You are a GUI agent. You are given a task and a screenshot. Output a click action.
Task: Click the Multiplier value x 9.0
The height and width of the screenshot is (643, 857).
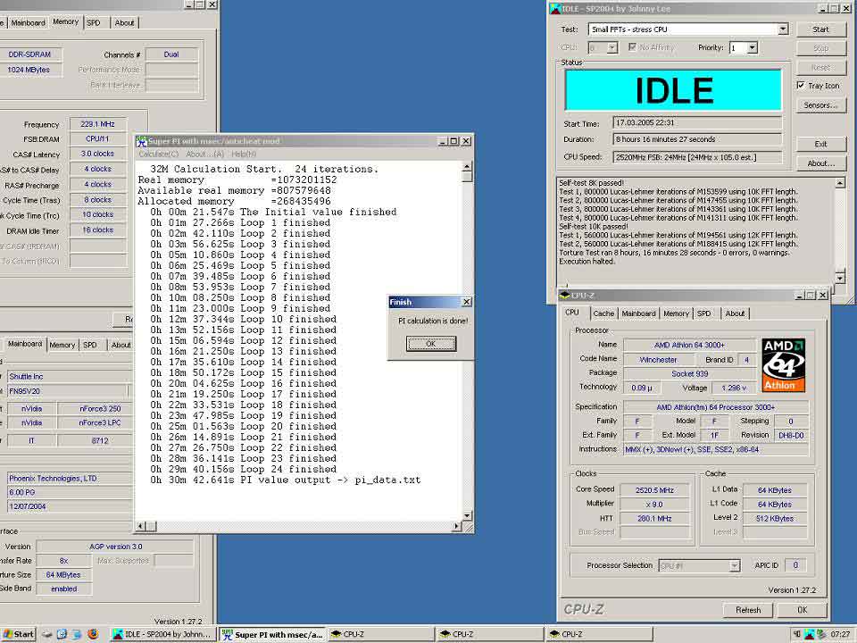tap(654, 505)
